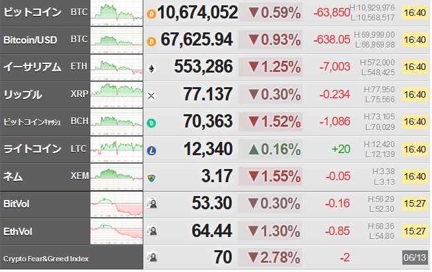
Task: Click the Crypto Fear&Greed Index image icon
Action: coord(152,257)
